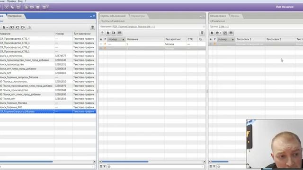Viewport: 303px width, 170px height.
Task: Click the right-arrow export icon in campaigns toolbar
Action: [23, 27]
